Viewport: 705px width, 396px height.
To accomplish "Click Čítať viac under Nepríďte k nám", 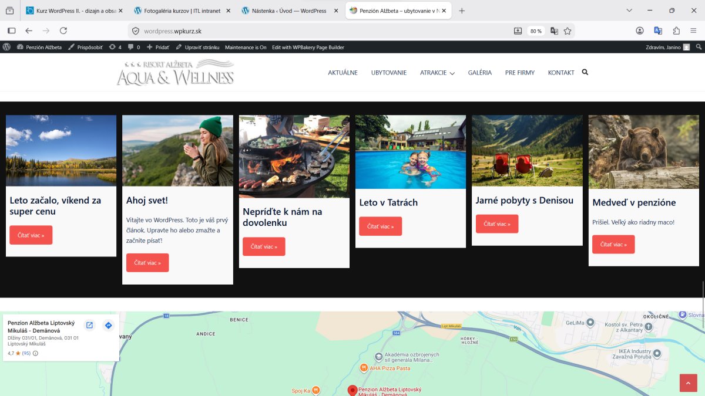I will [264, 246].
